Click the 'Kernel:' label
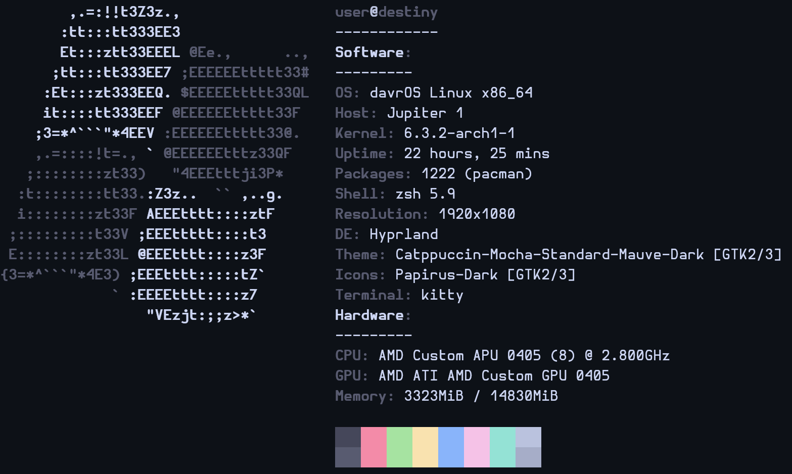This screenshot has width=792, height=474. [x=365, y=133]
